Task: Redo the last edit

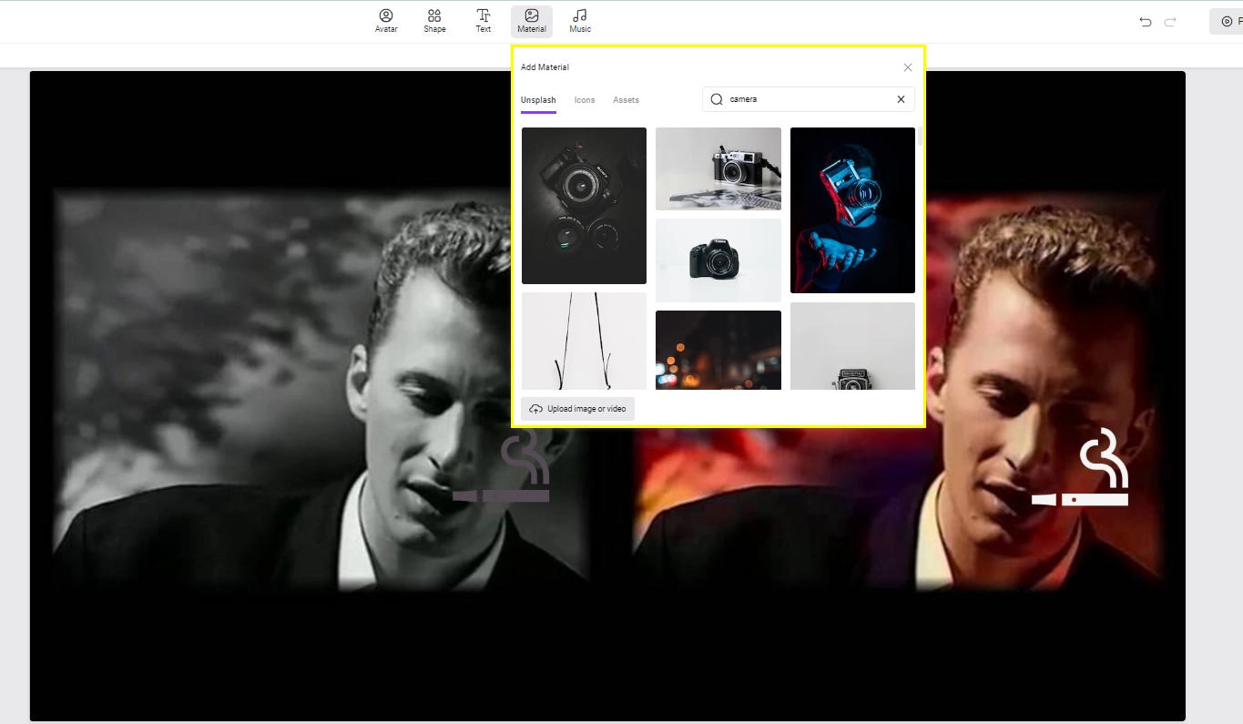Action: [x=1171, y=22]
